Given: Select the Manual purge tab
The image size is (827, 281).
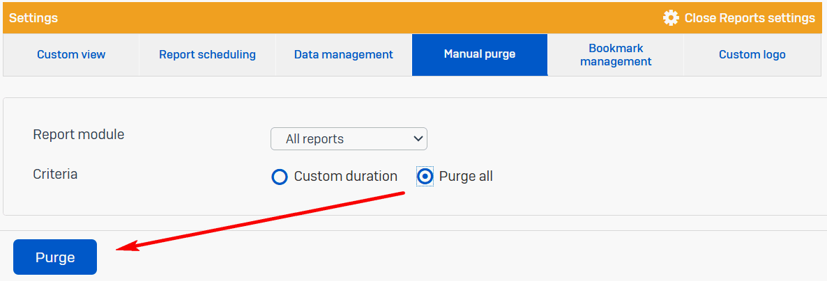Looking at the screenshot, I should (x=480, y=54).
